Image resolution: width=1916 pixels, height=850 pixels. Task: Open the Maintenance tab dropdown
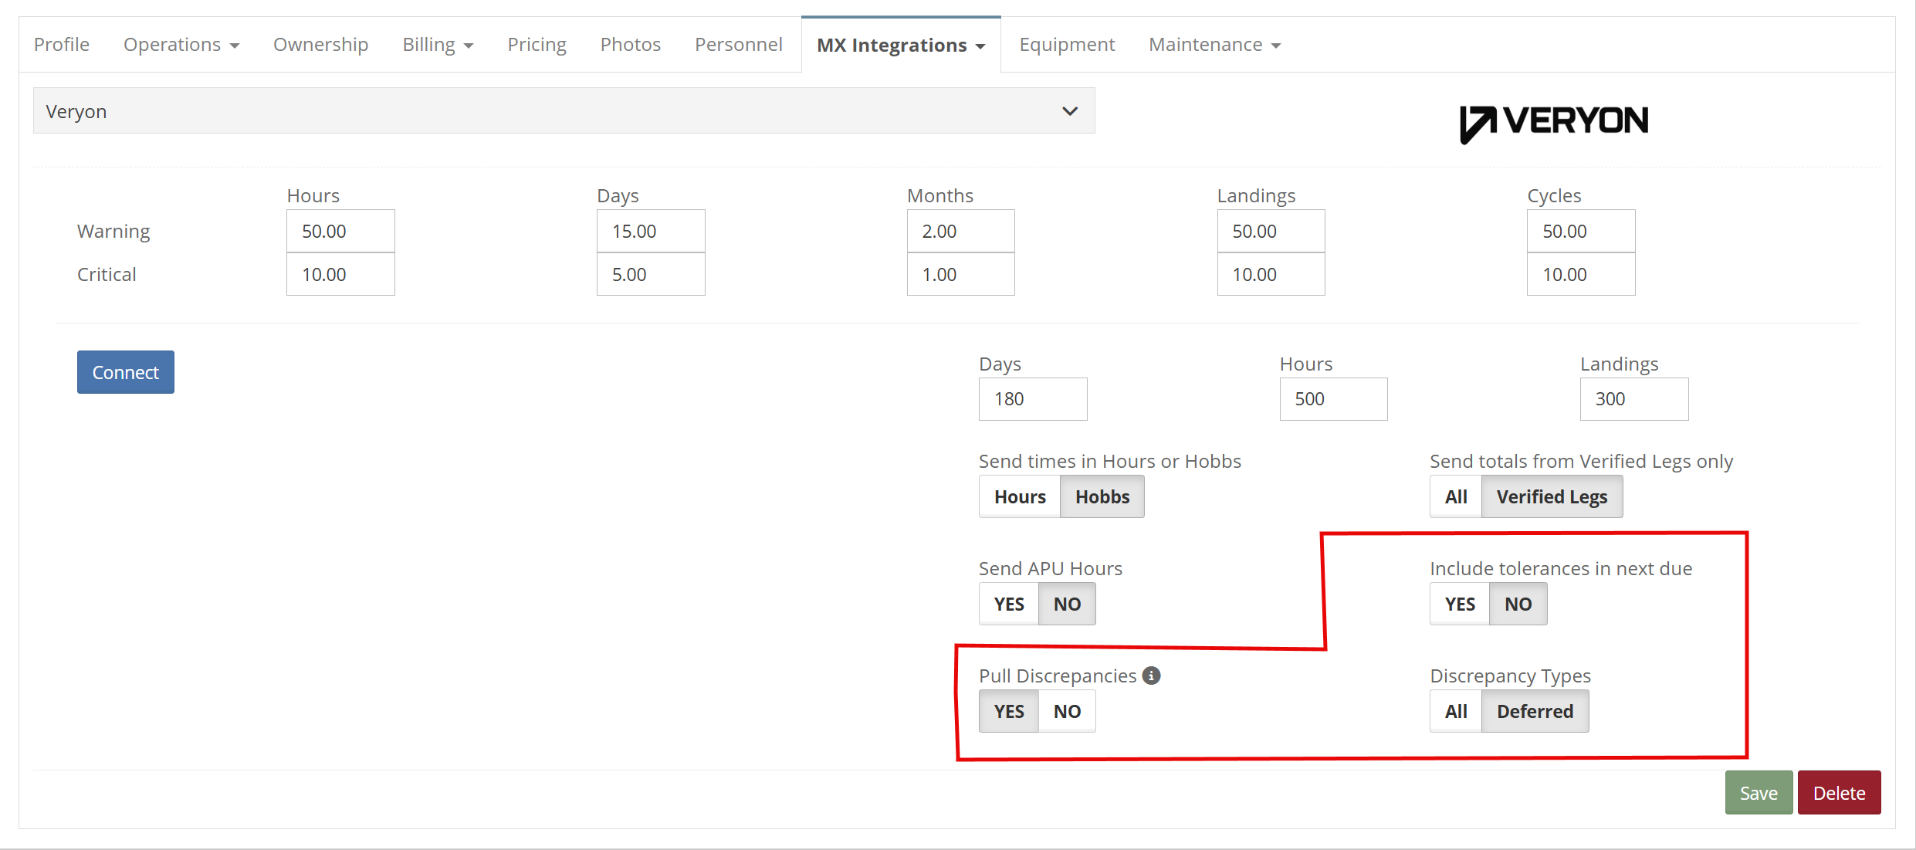1214,45
